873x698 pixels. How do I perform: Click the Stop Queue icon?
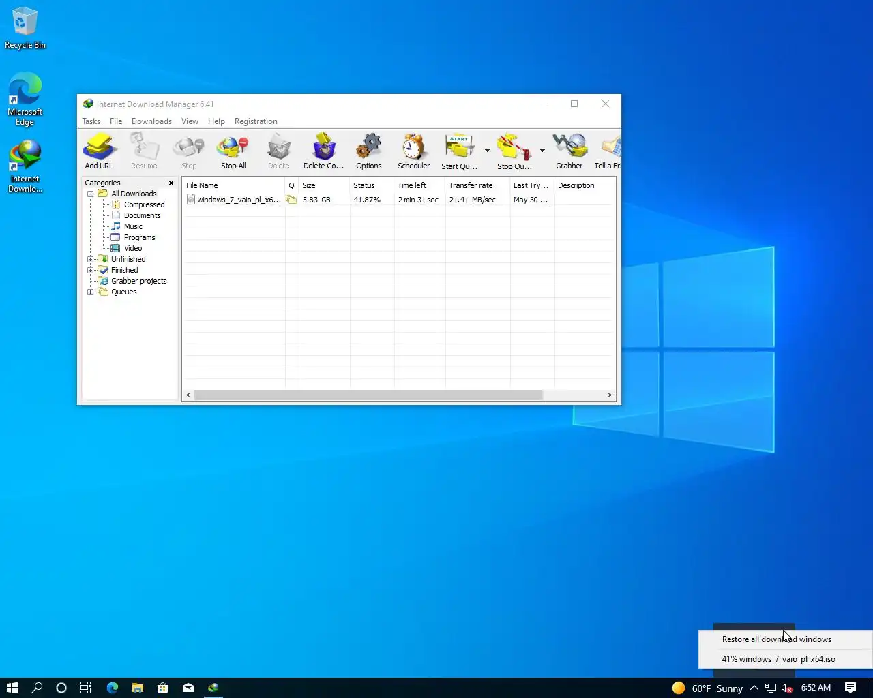pos(514,151)
